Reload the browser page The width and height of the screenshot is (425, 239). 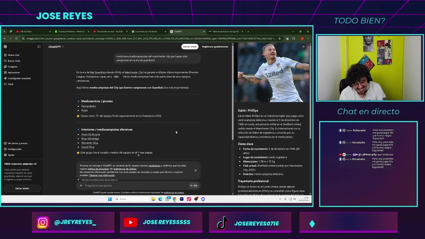pyautogui.click(x=16, y=39)
